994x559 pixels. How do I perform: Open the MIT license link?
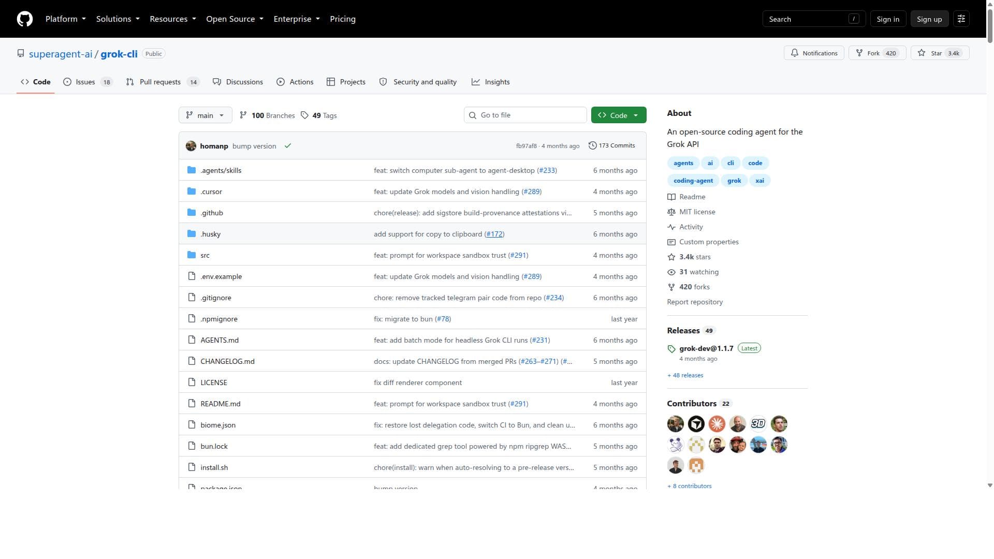point(692,212)
